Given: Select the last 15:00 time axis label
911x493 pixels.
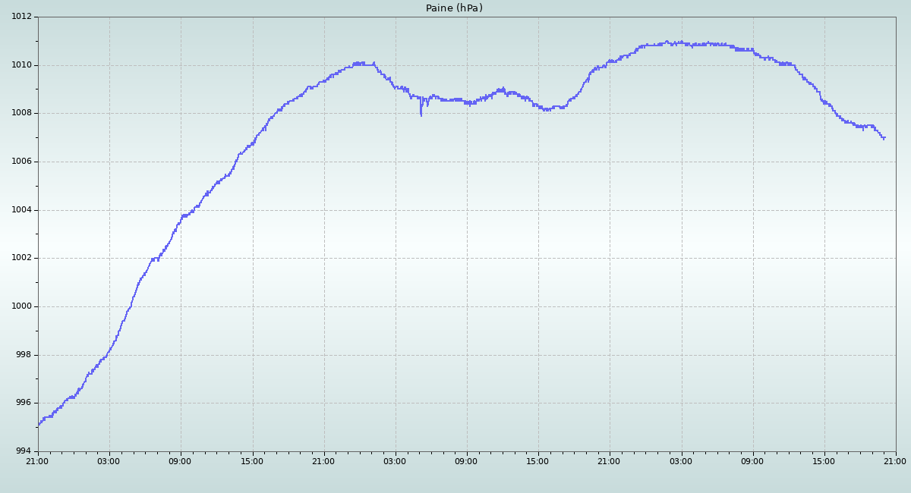Looking at the screenshot, I should 824,461.
